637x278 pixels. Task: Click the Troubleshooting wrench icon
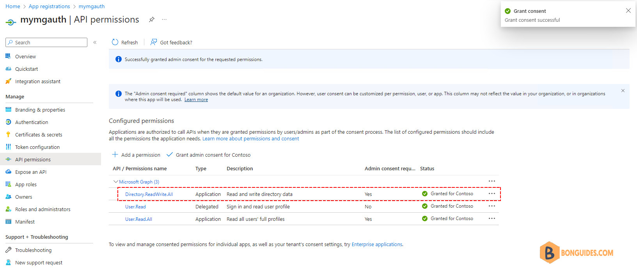[8, 250]
